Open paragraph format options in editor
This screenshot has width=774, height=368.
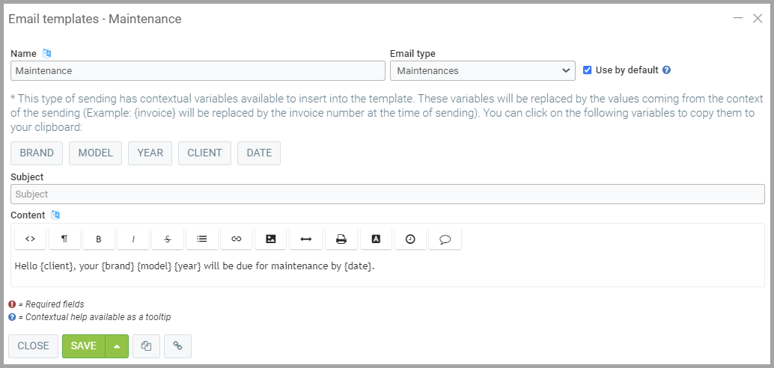coord(64,239)
